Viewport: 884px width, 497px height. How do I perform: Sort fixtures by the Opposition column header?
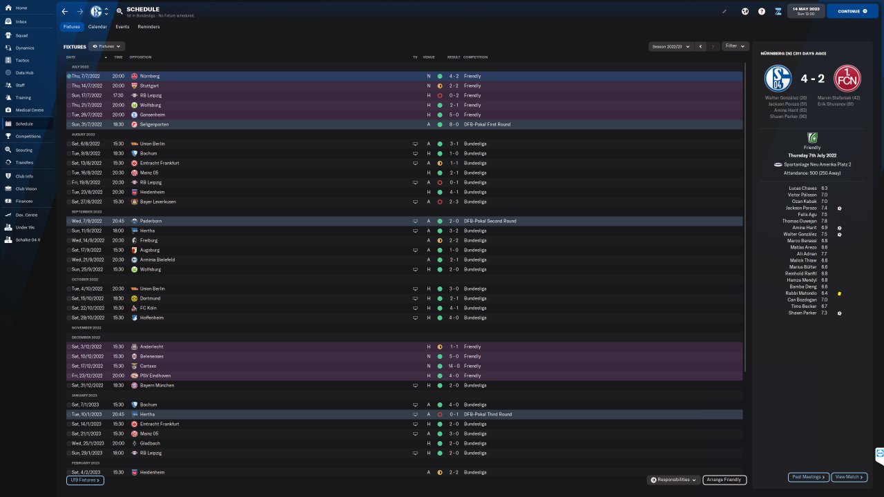[x=140, y=57]
